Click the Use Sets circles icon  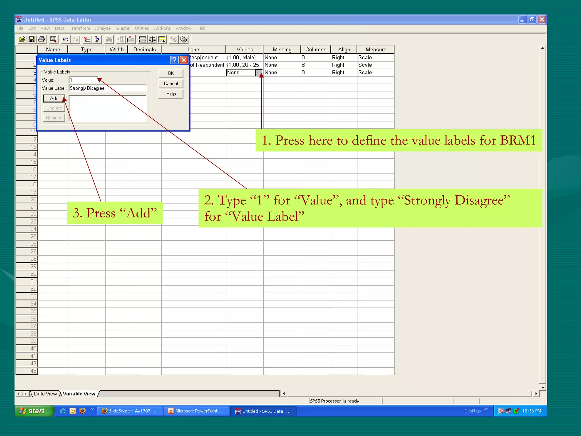point(184,39)
